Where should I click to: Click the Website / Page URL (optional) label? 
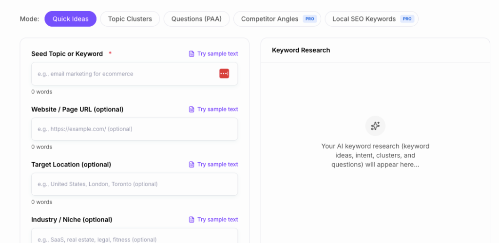click(77, 109)
